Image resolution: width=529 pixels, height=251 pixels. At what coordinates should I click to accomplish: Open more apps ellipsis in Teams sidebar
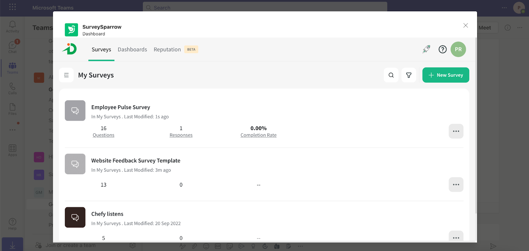click(x=13, y=130)
